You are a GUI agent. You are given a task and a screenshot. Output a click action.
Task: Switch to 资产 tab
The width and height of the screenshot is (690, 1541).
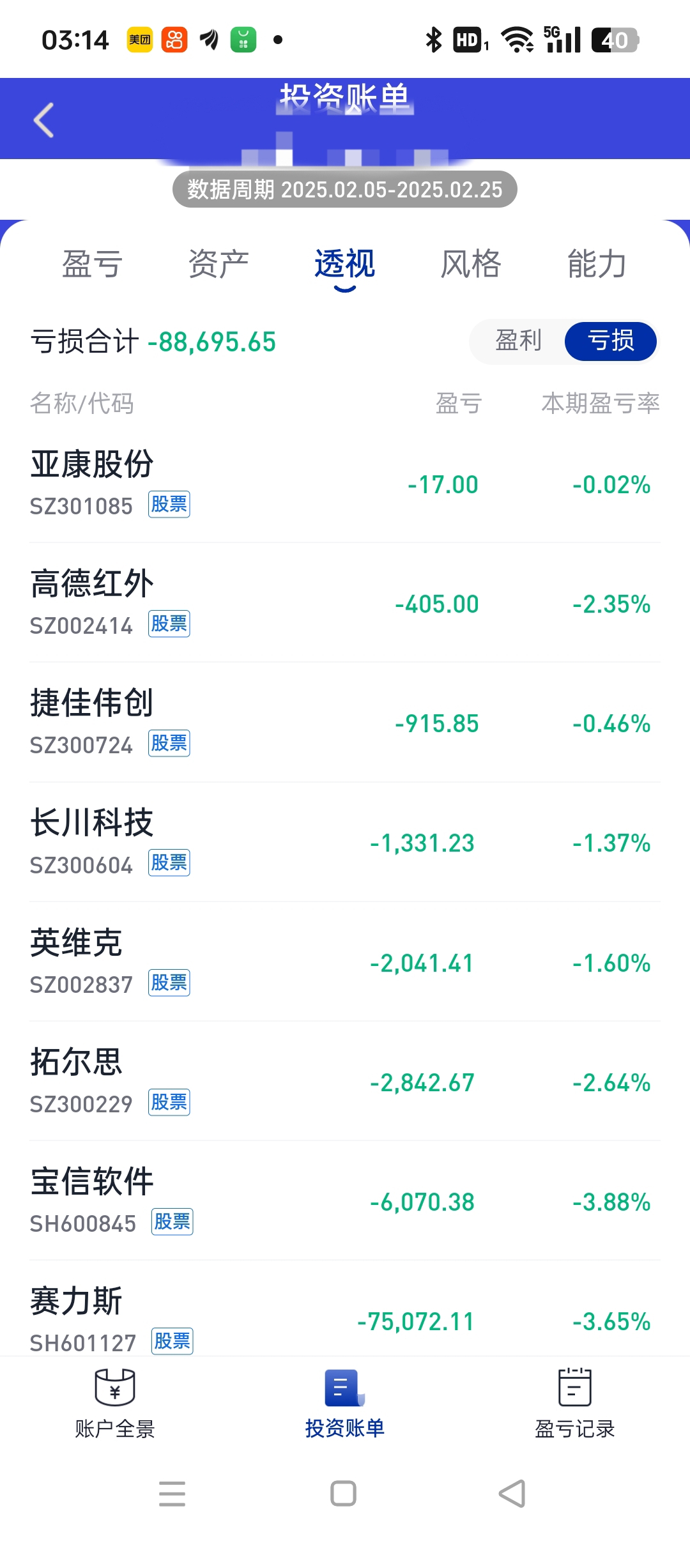[x=218, y=264]
